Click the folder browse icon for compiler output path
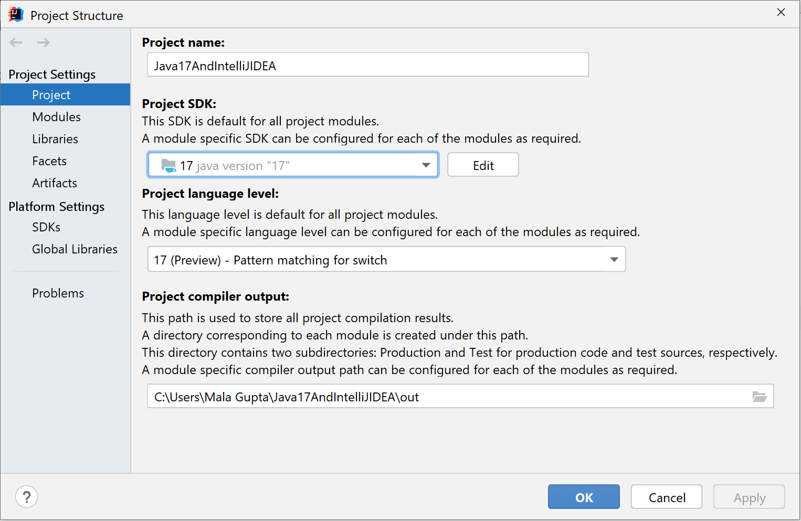 pos(760,397)
